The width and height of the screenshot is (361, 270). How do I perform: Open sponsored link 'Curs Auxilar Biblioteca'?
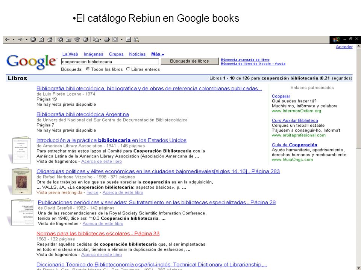click(x=295, y=120)
